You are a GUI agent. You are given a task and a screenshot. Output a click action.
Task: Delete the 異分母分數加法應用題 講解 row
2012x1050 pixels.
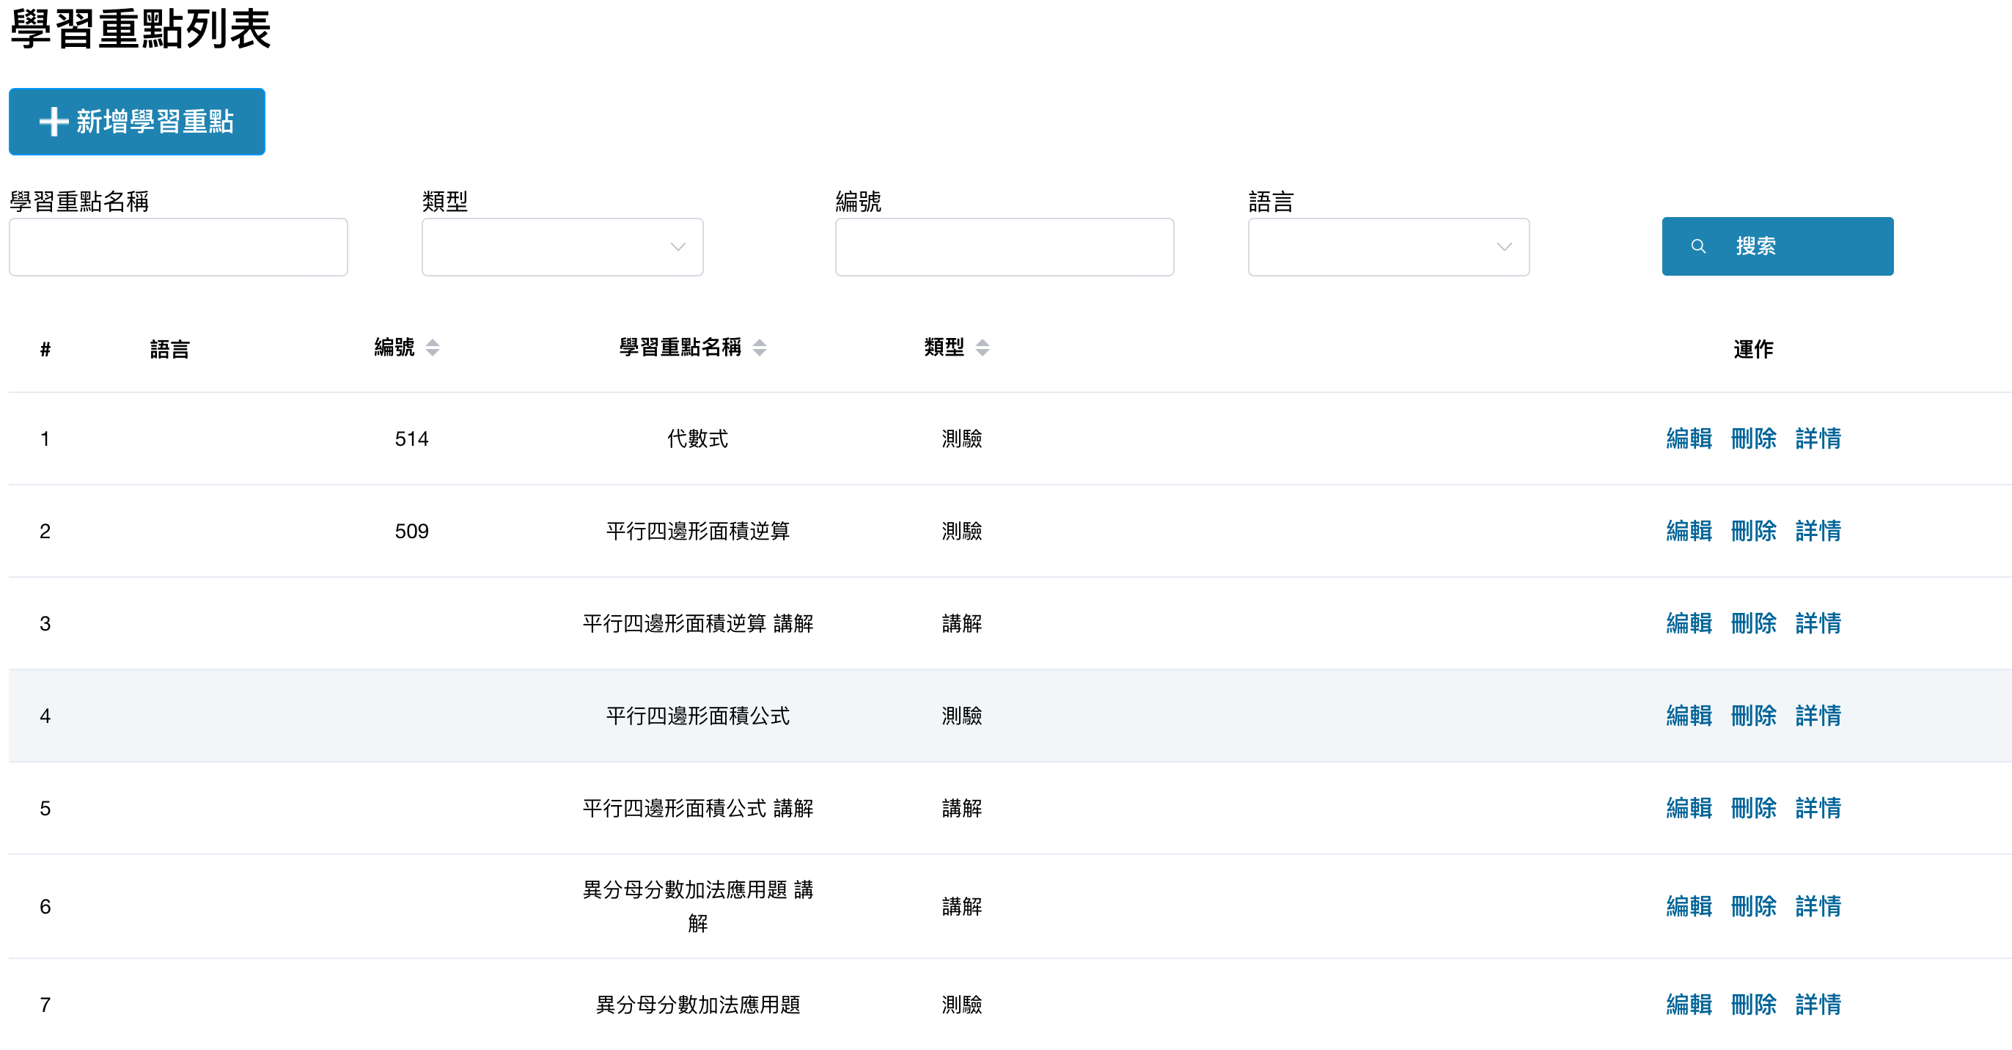coord(1753,906)
